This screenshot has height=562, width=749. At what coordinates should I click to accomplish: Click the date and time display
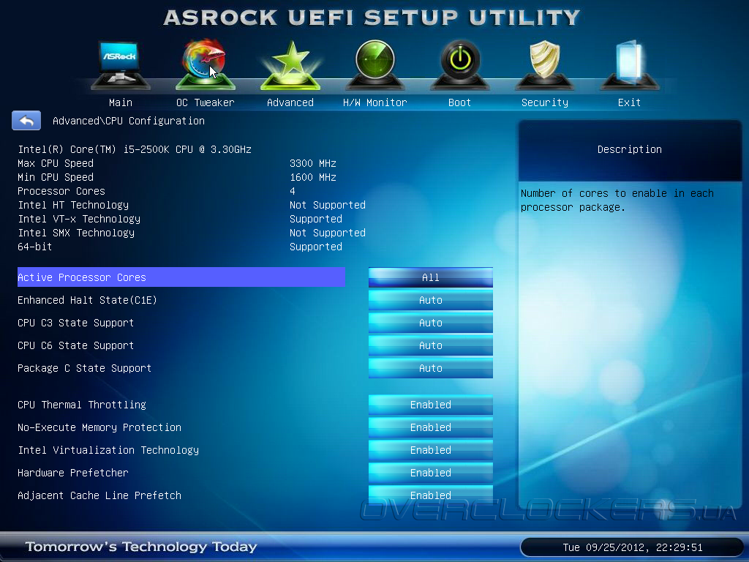pos(633,547)
